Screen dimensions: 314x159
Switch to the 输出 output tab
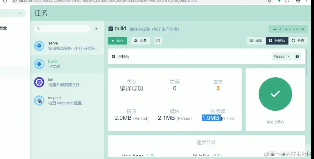tap(256, 41)
